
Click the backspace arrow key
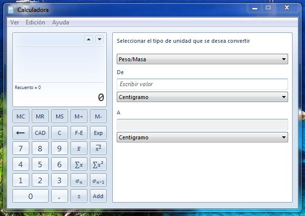click(20, 133)
